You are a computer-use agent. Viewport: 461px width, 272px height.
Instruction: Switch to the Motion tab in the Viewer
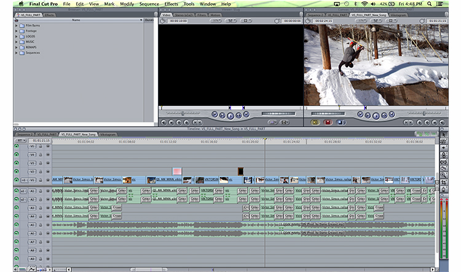pos(215,15)
